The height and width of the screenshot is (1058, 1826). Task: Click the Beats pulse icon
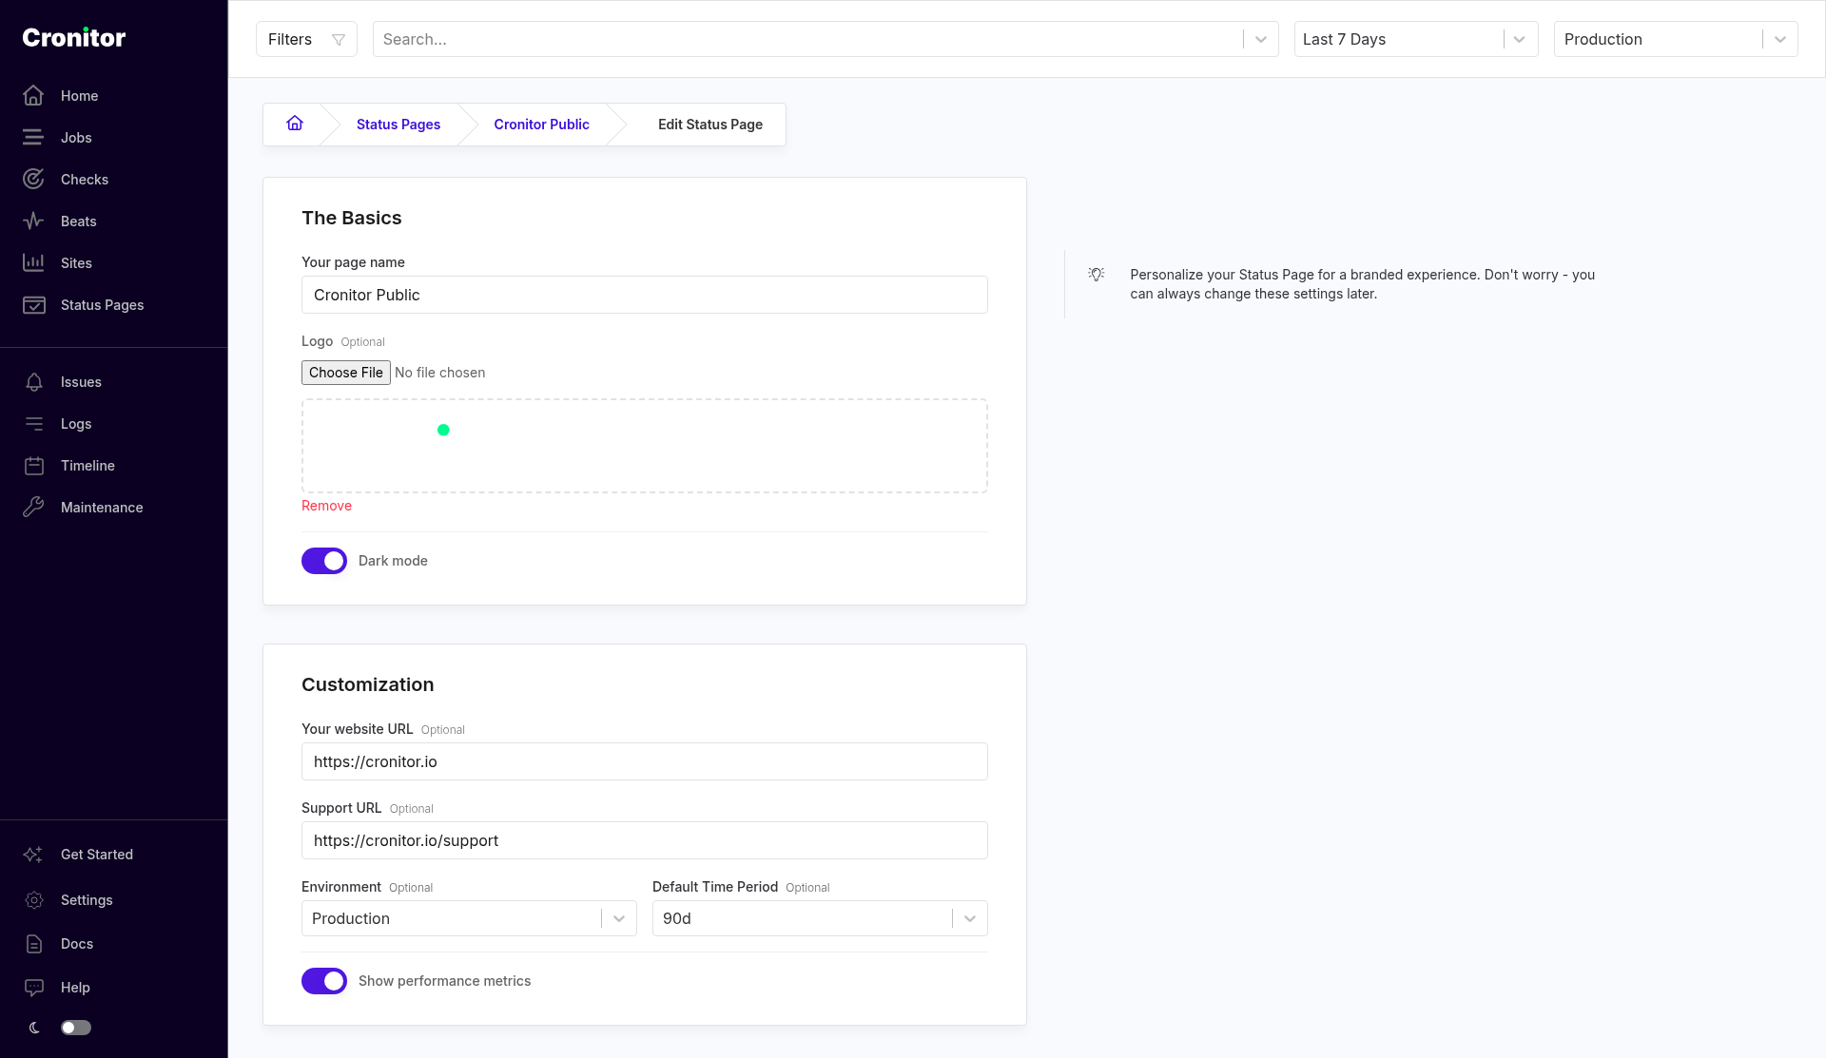(x=33, y=221)
